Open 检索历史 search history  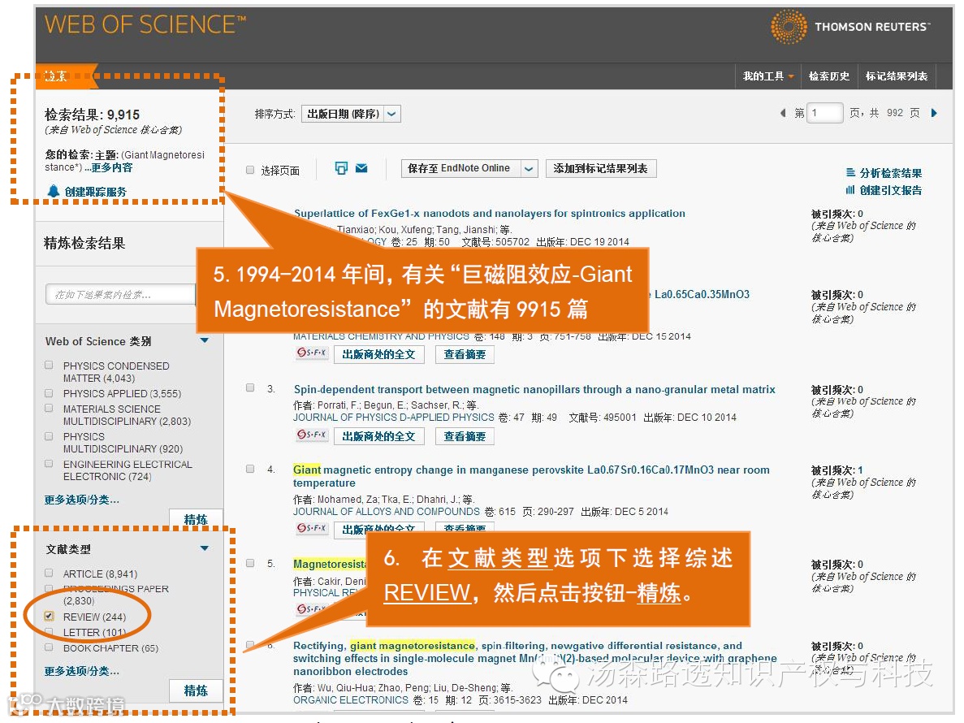(x=828, y=76)
